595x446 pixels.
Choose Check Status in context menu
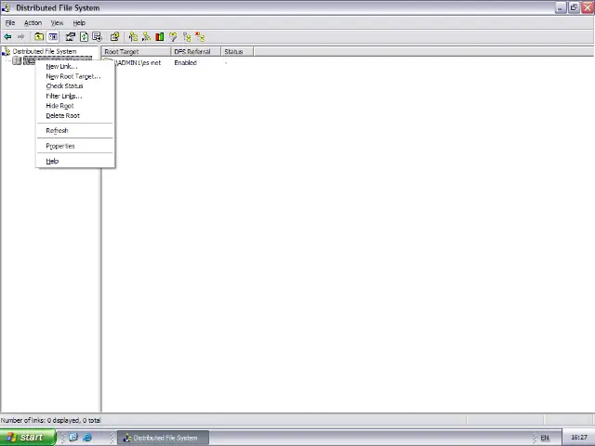click(64, 86)
